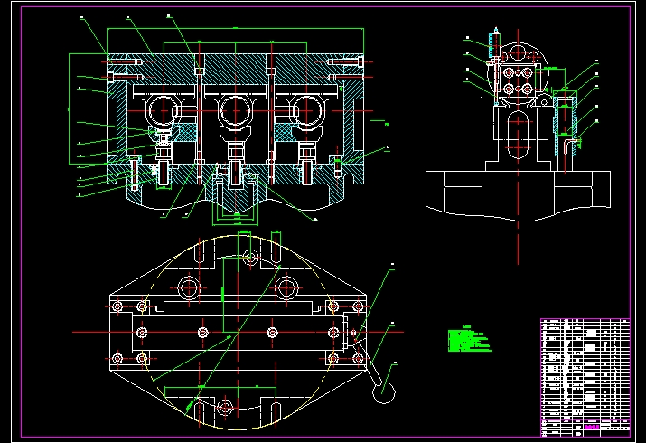Click the upper-left round boss in plan view
Screen dimensions: 646x443
click(x=189, y=287)
